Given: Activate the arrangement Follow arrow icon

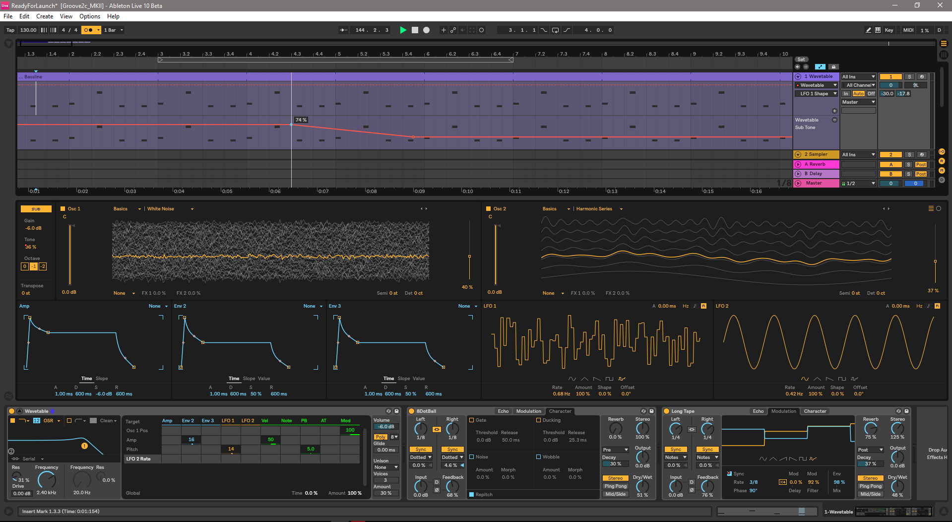Looking at the screenshot, I should (x=343, y=30).
